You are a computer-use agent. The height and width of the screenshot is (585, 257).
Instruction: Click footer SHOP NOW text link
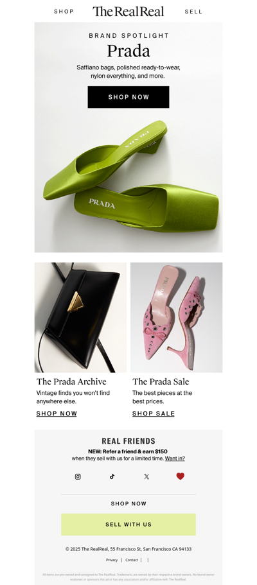(128, 503)
